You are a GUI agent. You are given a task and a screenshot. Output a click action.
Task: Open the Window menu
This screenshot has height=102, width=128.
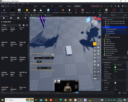23,3
